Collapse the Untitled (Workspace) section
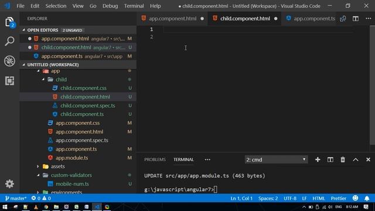Screen dimensions: 375x211 pyautogui.click(x=23, y=64)
